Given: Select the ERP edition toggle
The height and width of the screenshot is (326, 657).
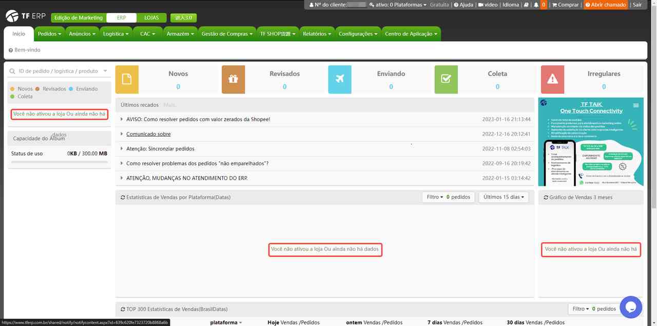Looking at the screenshot, I should pos(121,17).
